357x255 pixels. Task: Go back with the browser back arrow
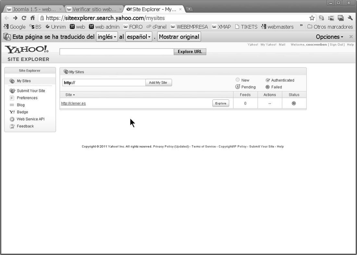[6, 18]
